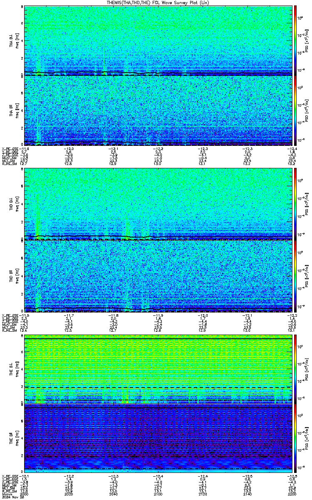
Task: Click the PSD [nT²/Hz] label beside THE B-parallel
Action: click(307, 439)
